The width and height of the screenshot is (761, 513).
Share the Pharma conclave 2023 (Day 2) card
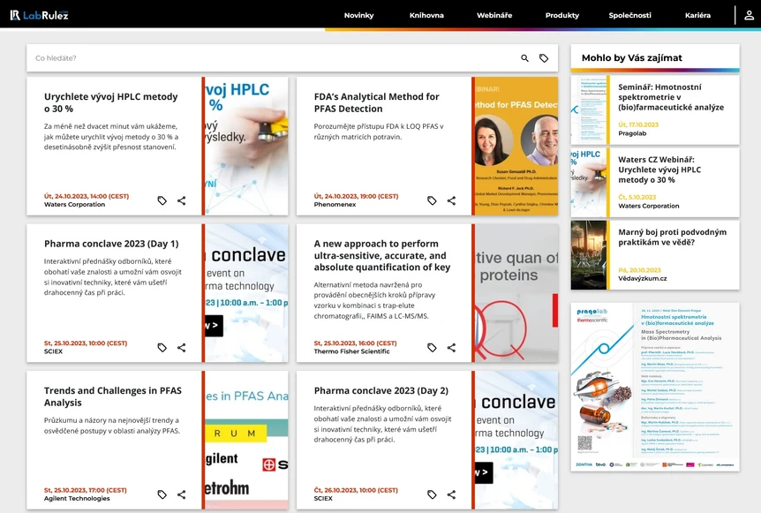click(x=451, y=494)
